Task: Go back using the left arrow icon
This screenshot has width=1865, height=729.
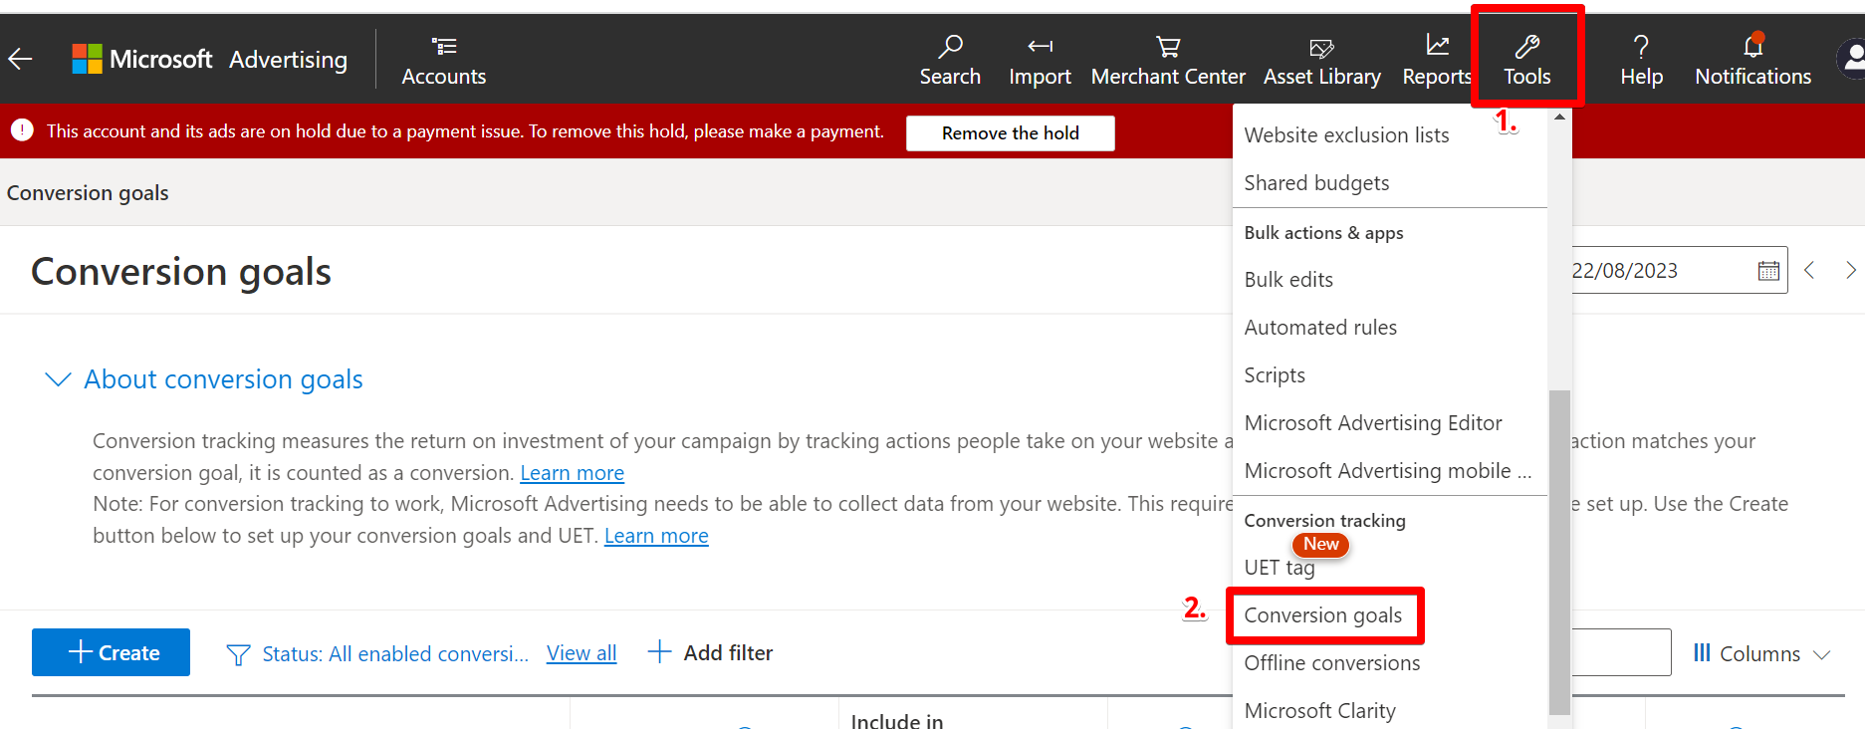Action: click(x=21, y=59)
